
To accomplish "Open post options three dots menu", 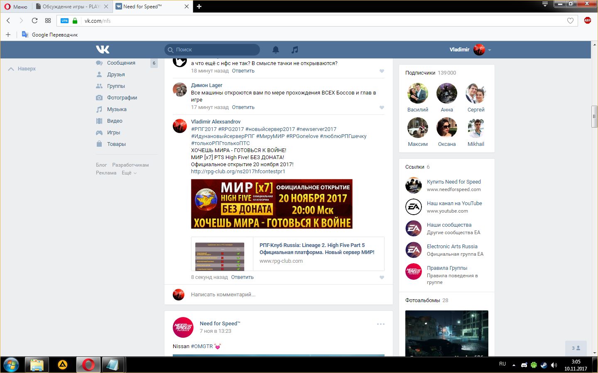I will click(380, 324).
